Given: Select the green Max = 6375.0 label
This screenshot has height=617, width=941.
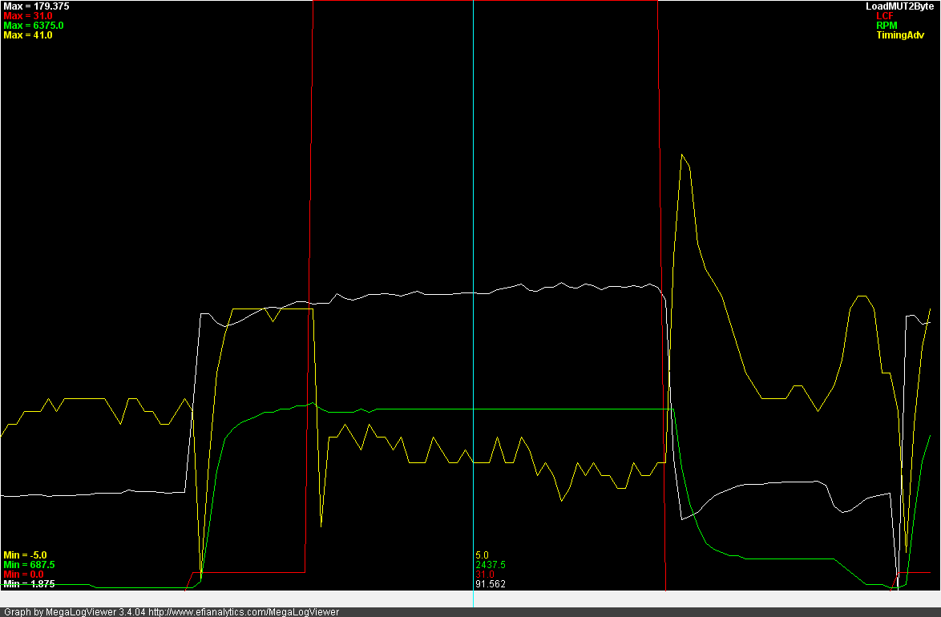Looking at the screenshot, I should point(33,26).
